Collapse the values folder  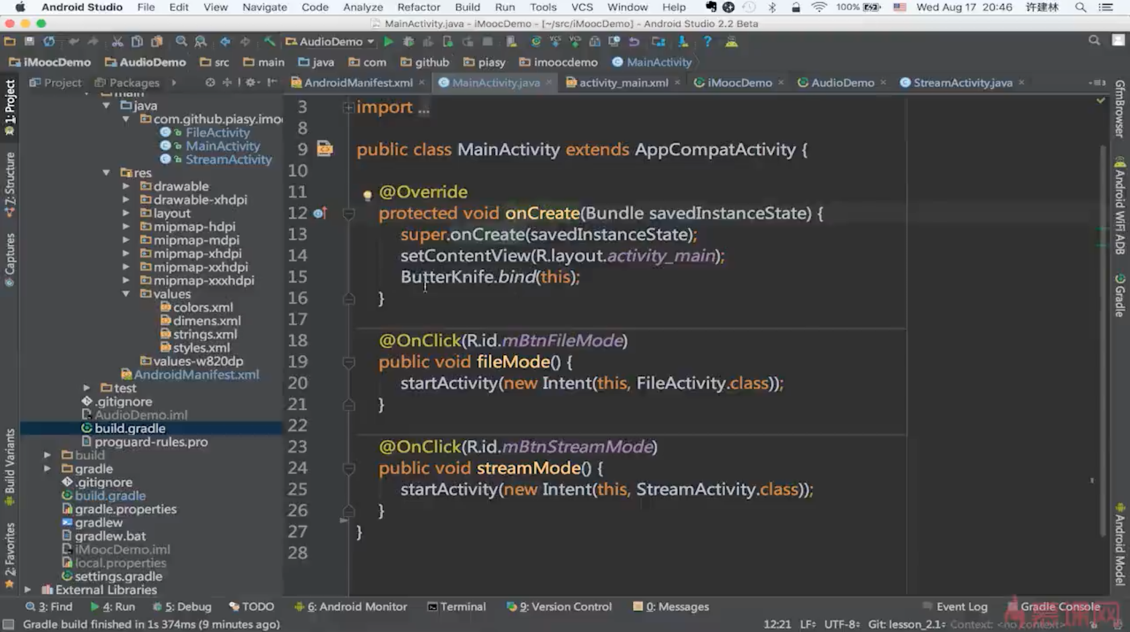click(x=126, y=294)
